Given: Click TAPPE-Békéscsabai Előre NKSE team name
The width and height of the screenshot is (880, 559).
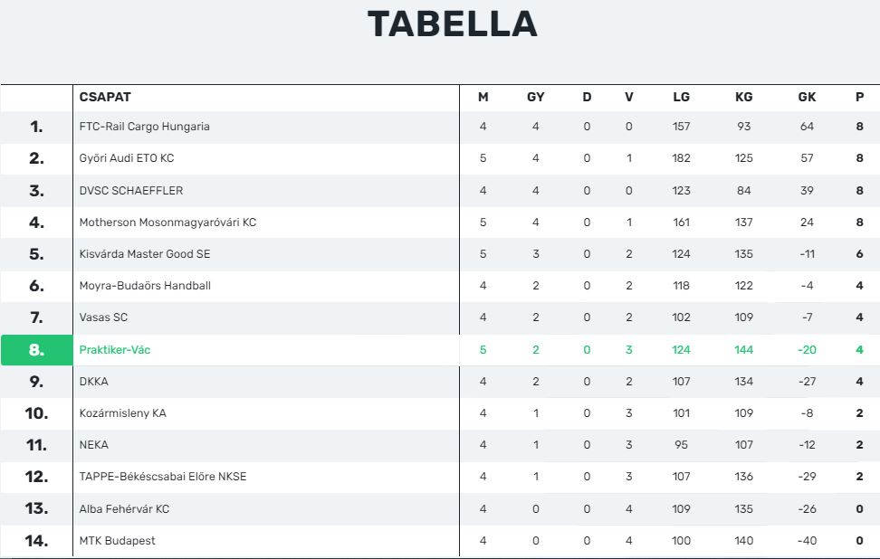Looking at the screenshot, I should pos(163,477).
